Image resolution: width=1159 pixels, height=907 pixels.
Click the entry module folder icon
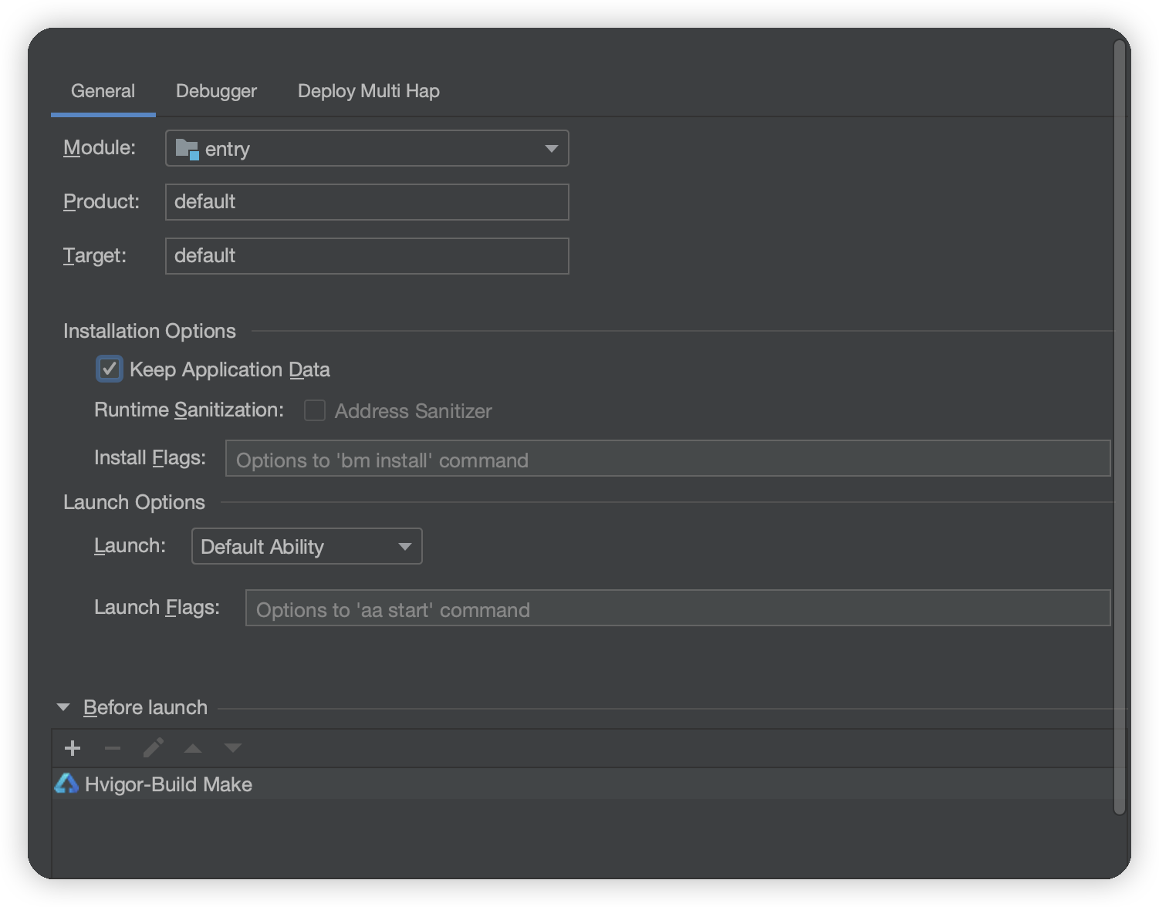coord(187,149)
